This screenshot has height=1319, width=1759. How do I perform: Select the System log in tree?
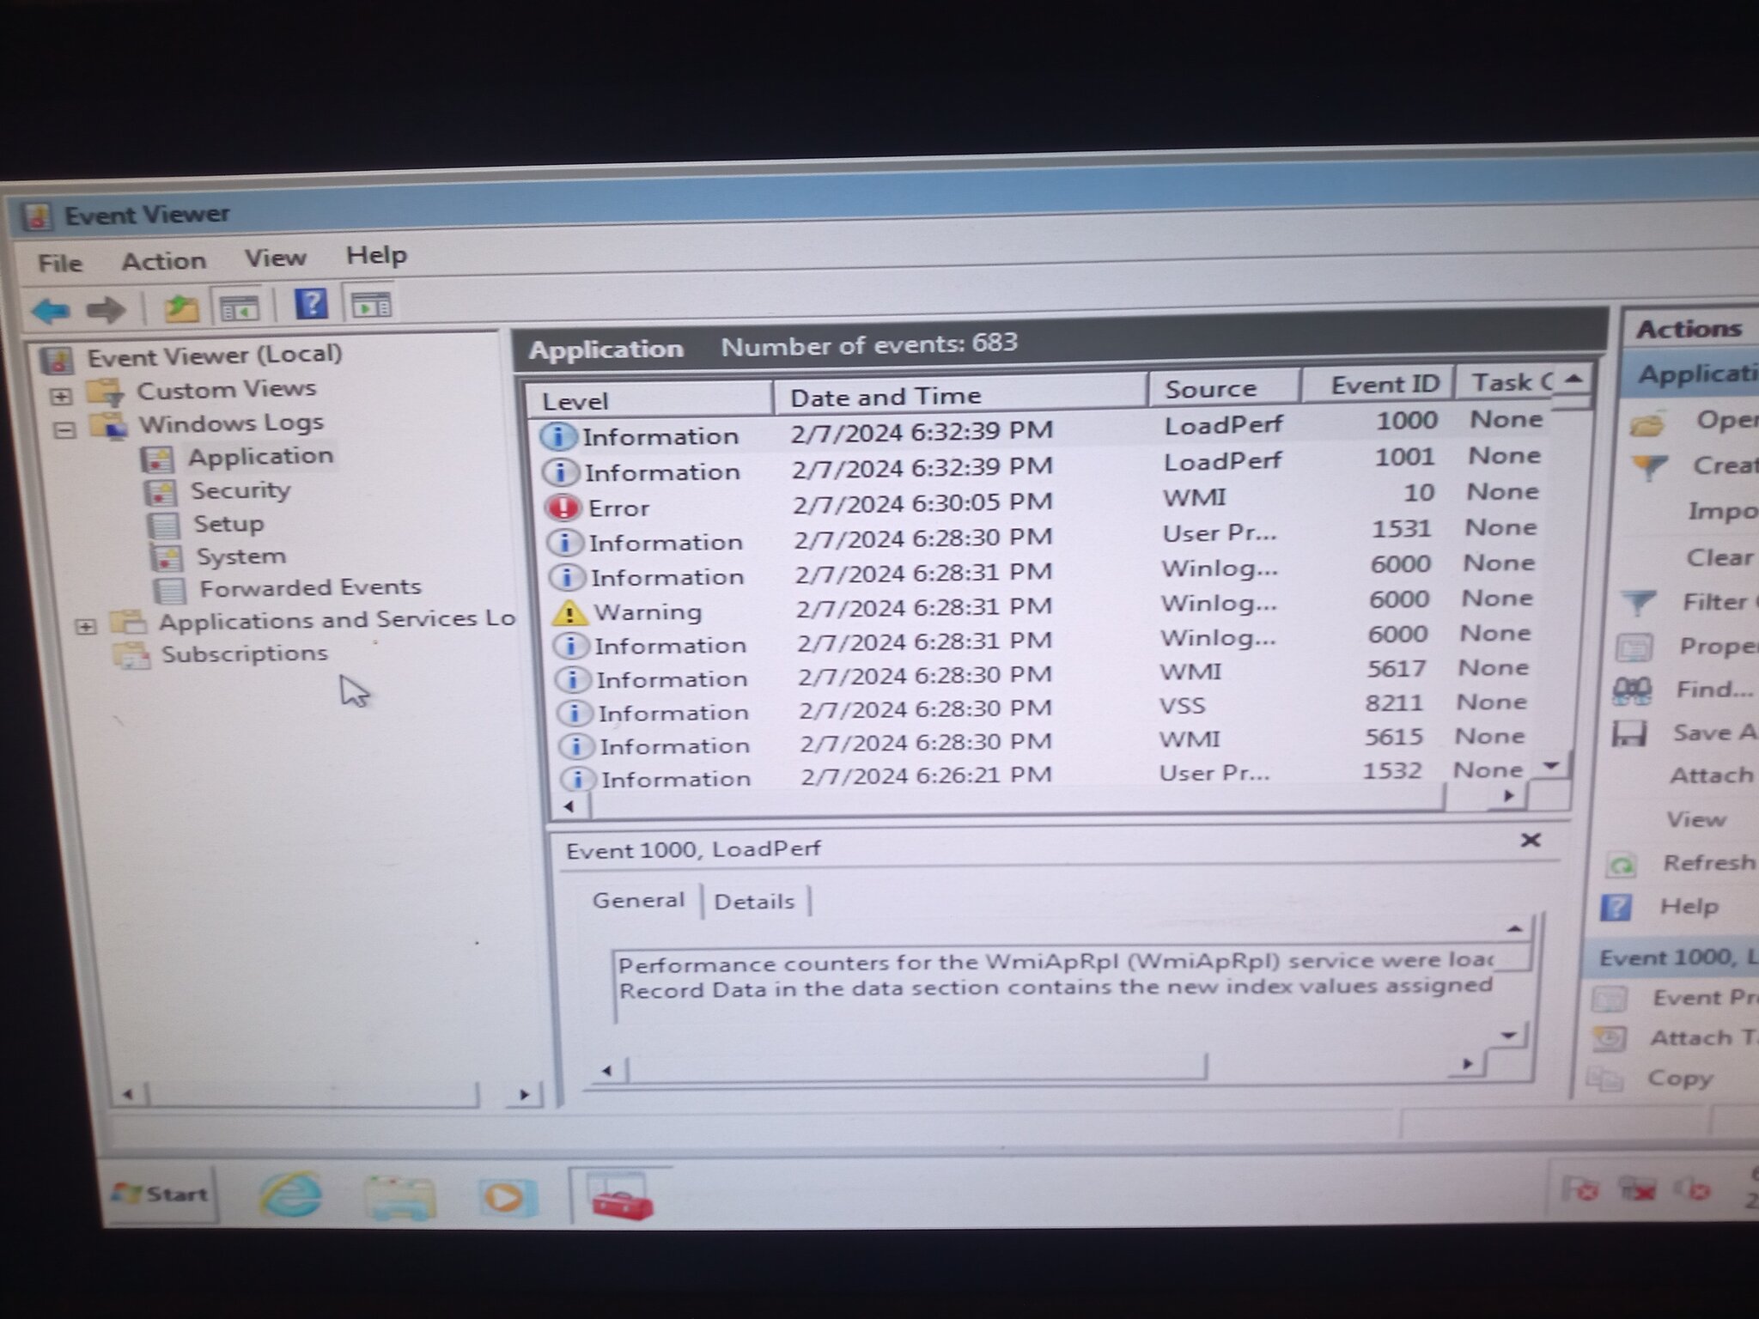point(240,556)
